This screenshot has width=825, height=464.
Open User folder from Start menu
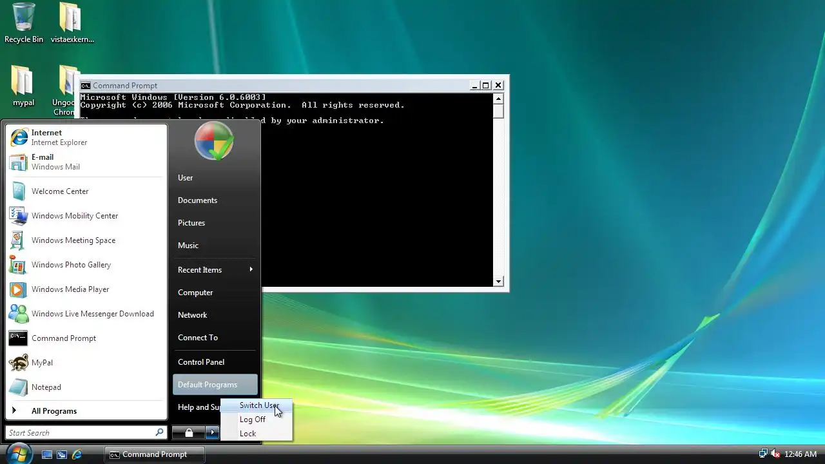[x=215, y=178]
